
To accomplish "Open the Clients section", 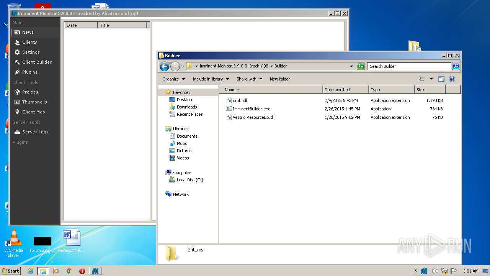I will pos(35,42).
